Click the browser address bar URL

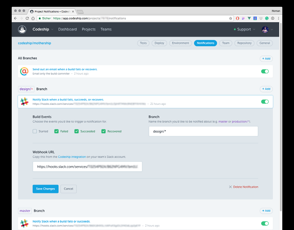tap(90, 18)
